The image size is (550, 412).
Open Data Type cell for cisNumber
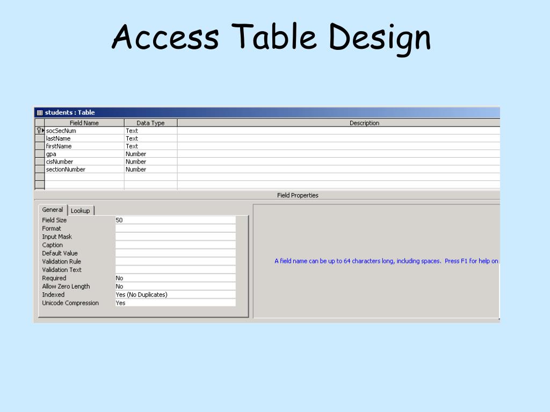tap(151, 161)
